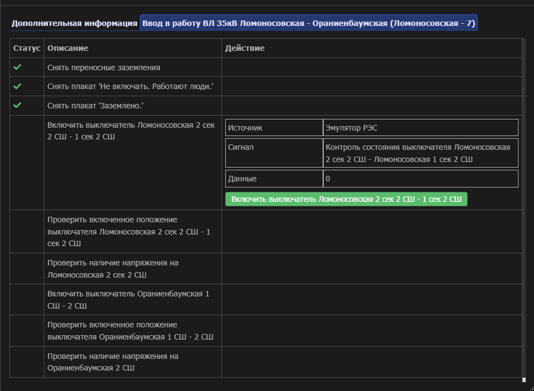Image resolution: width=534 pixels, height=391 pixels.
Task: Click the 'Эмулятор РЭС' source value
Action: pyautogui.click(x=351, y=128)
